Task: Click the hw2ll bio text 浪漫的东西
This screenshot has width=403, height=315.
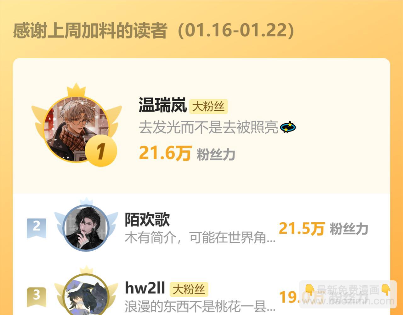Action: (200, 306)
